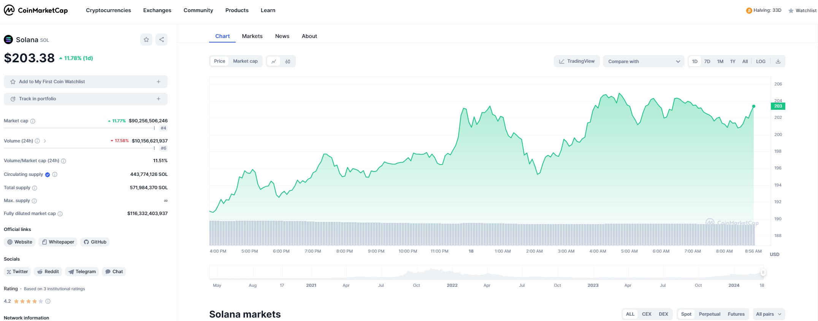
Task: Set chart range to 1Y
Action: (x=733, y=61)
